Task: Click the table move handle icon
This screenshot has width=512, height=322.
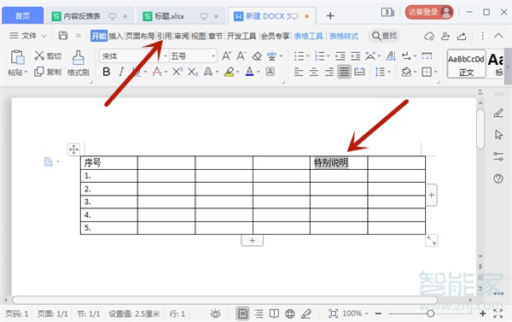Action: (73, 149)
